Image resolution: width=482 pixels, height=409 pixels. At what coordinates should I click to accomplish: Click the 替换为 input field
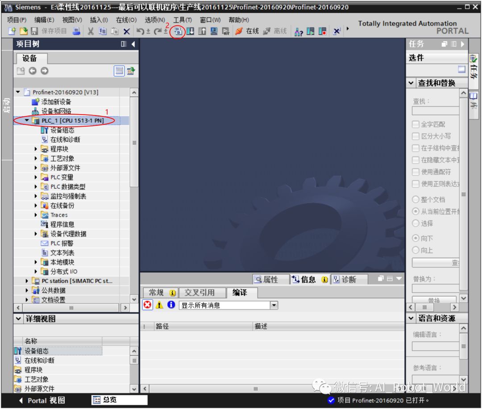coord(436,289)
